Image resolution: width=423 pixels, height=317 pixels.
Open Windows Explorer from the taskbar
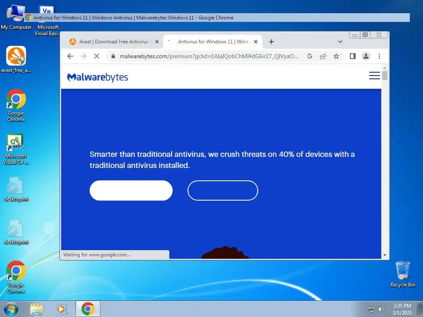click(37, 309)
